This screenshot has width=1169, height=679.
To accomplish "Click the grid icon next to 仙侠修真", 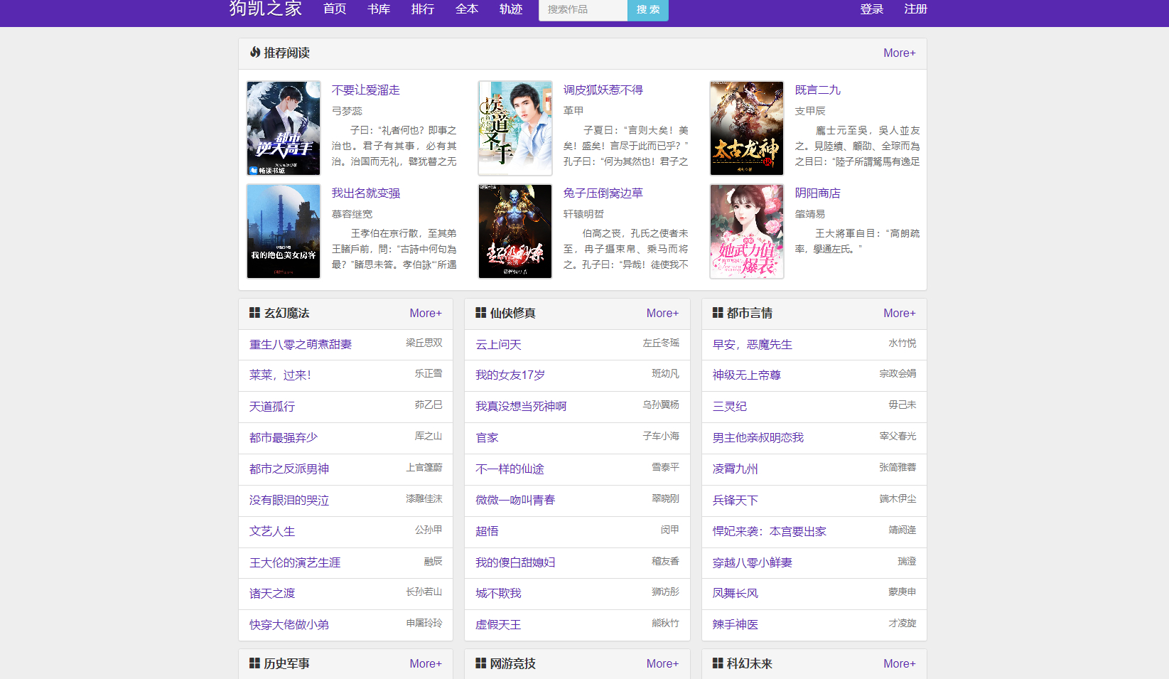I will (x=480, y=313).
